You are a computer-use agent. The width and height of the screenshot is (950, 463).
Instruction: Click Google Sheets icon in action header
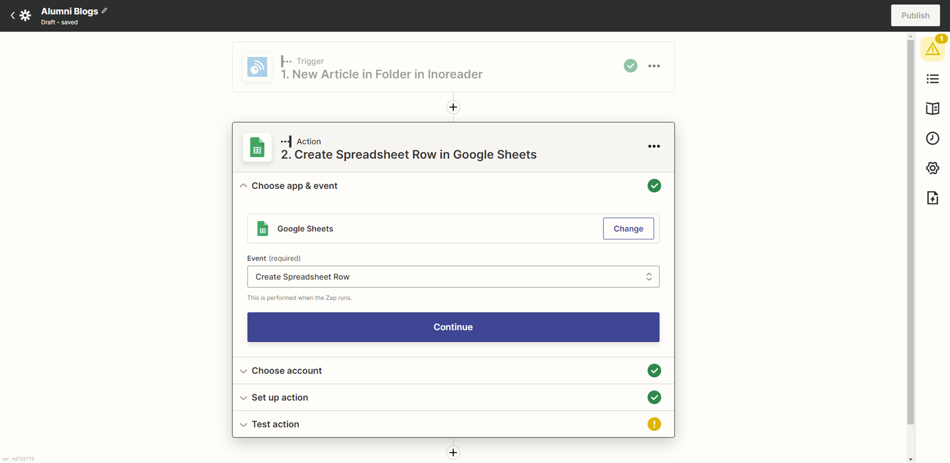[x=257, y=147]
